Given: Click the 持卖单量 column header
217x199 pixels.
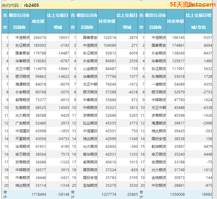Looking at the screenshot, I should (175, 21).
